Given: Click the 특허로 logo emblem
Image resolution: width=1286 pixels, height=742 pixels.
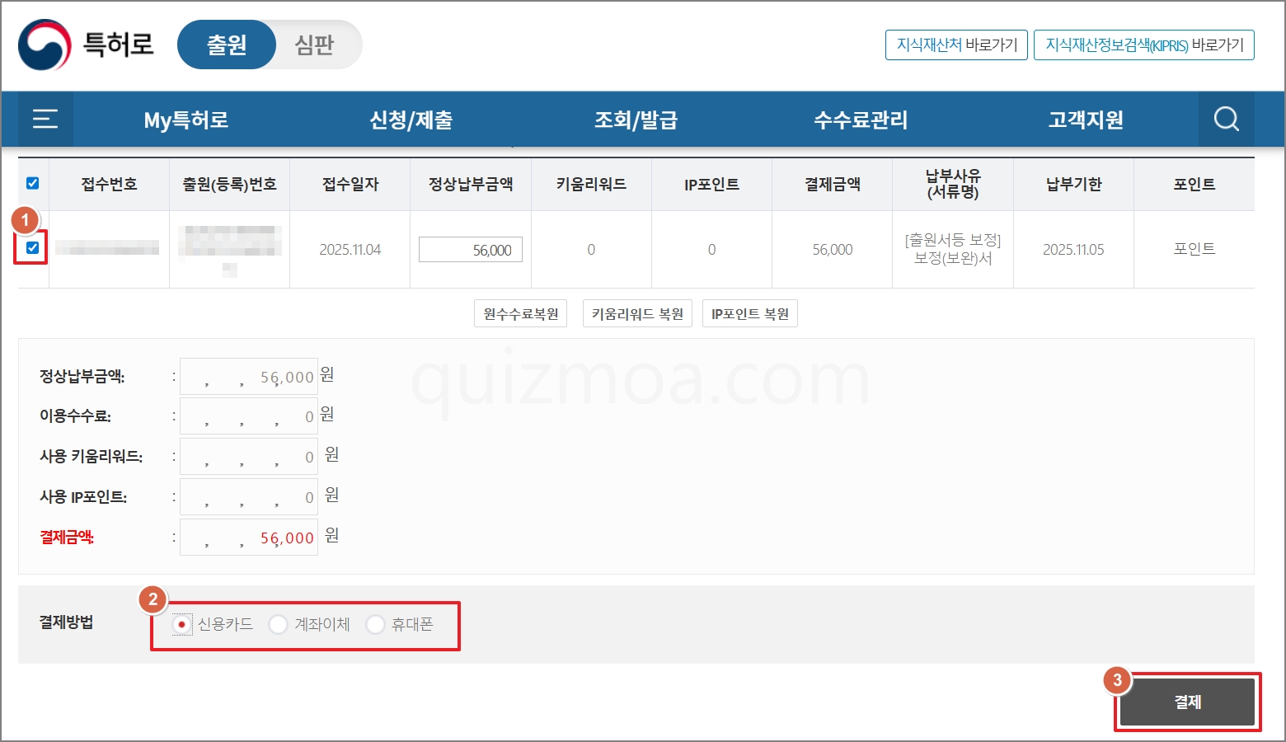Looking at the screenshot, I should 45,45.
